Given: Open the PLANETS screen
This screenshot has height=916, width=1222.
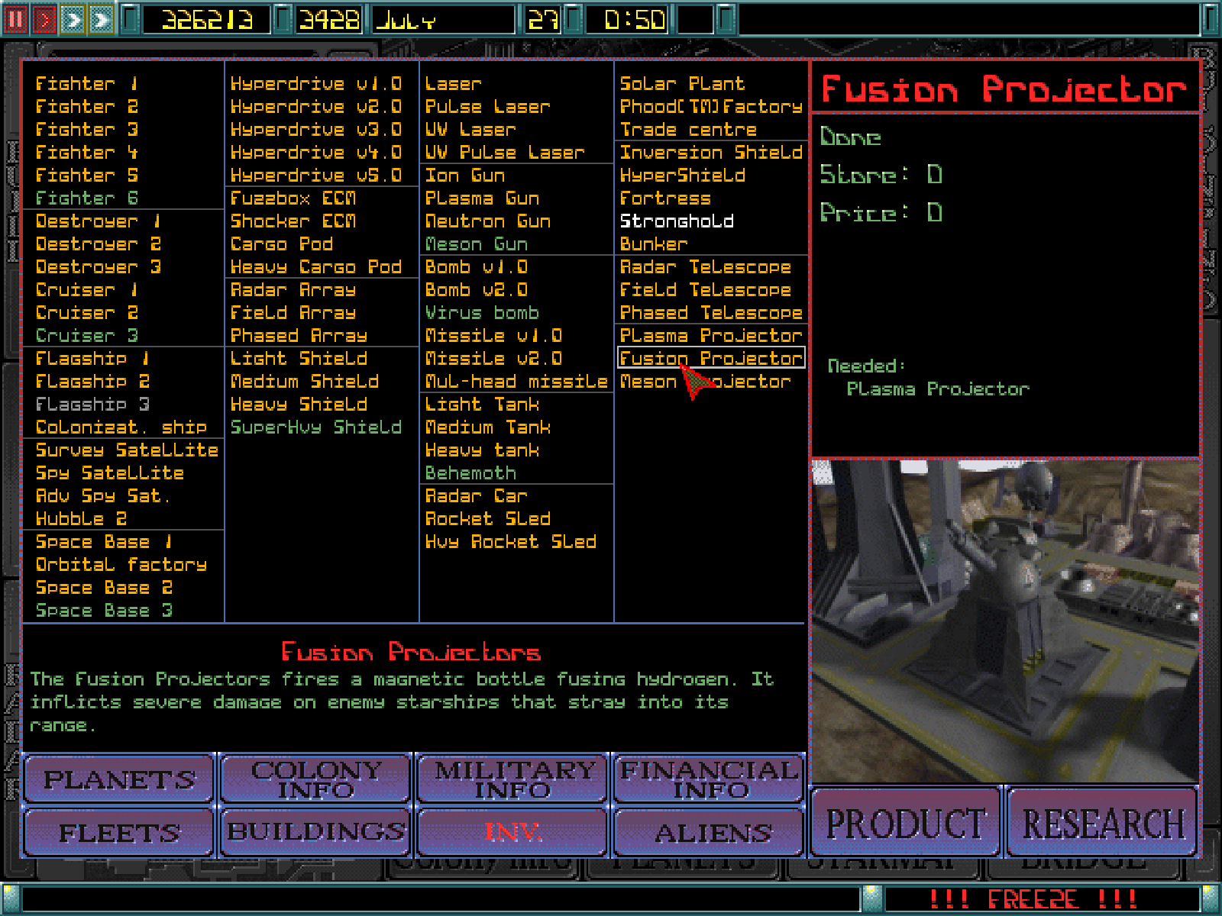Looking at the screenshot, I should [x=119, y=779].
